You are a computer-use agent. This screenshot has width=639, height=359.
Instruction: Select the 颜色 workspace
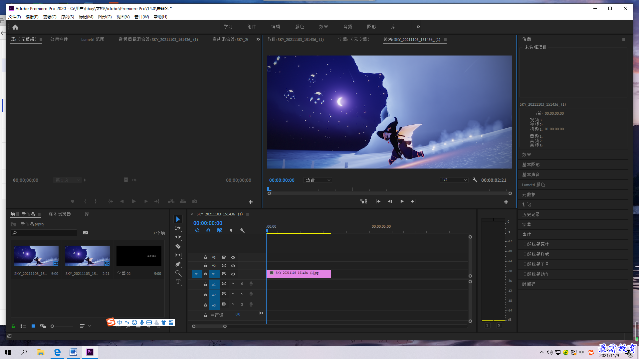pyautogui.click(x=300, y=27)
